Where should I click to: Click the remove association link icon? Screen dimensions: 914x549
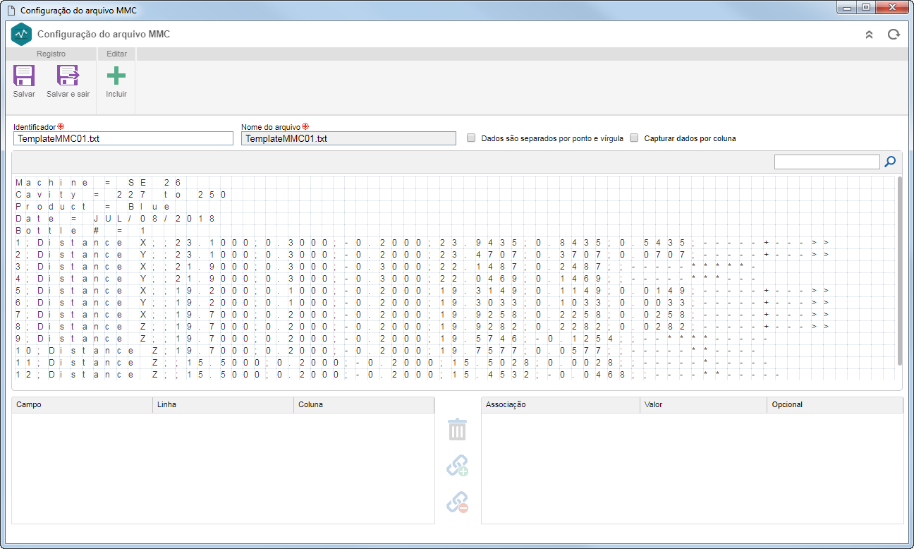[x=458, y=502]
